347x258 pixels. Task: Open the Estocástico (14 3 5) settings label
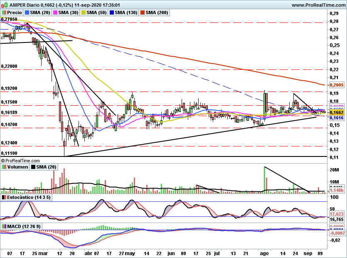pos(30,197)
